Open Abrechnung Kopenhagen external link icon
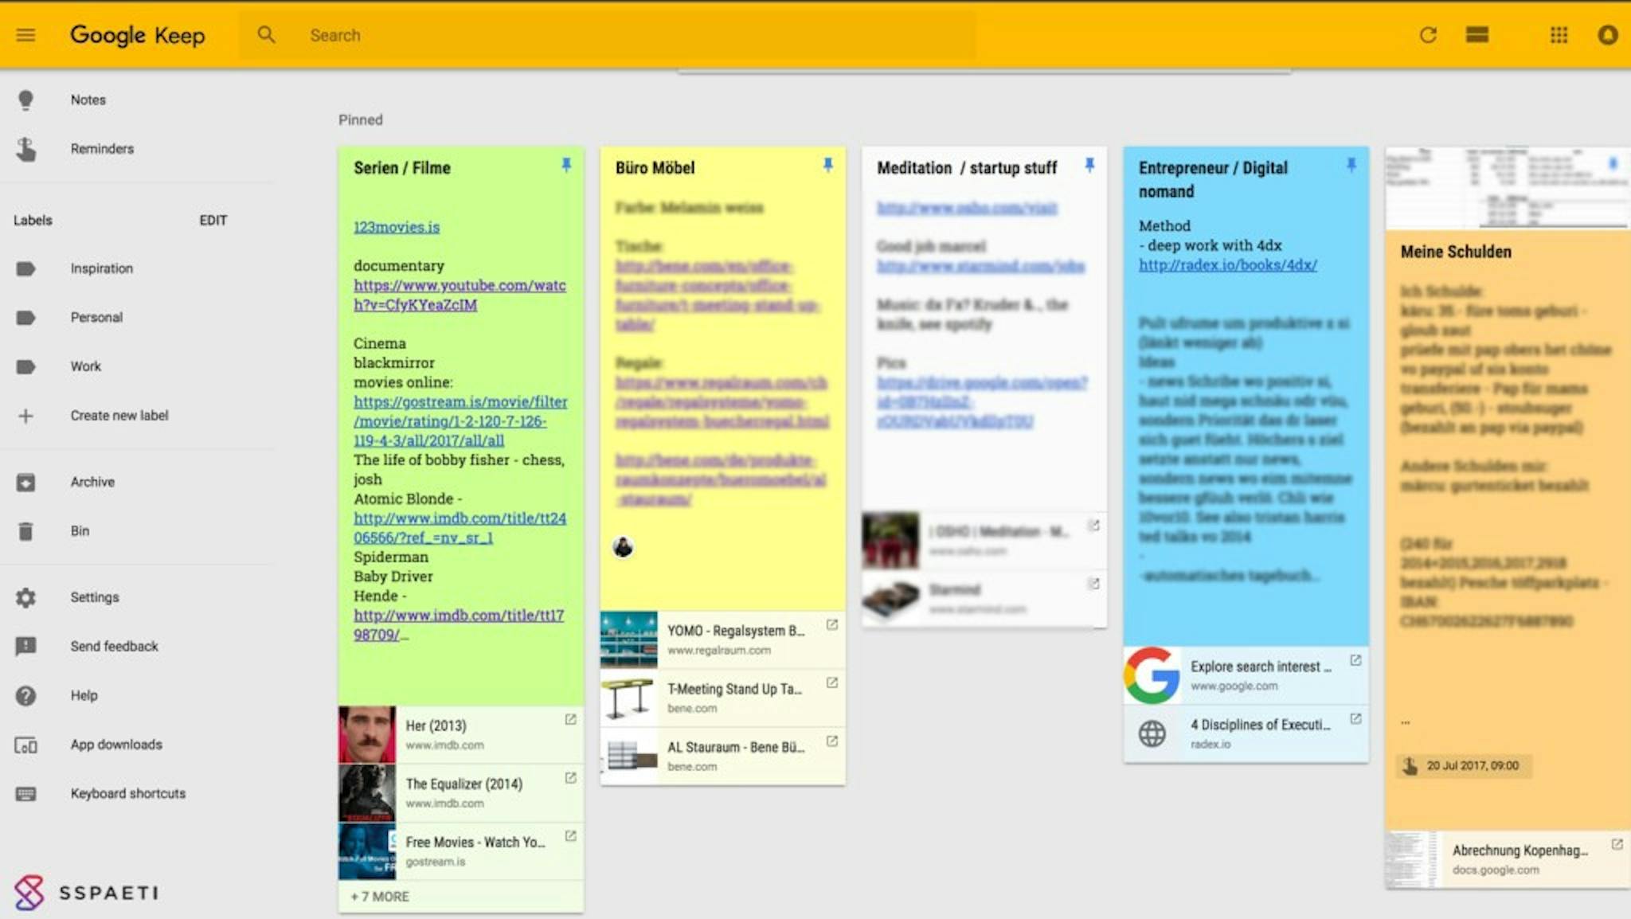The width and height of the screenshot is (1631, 919). [1617, 844]
